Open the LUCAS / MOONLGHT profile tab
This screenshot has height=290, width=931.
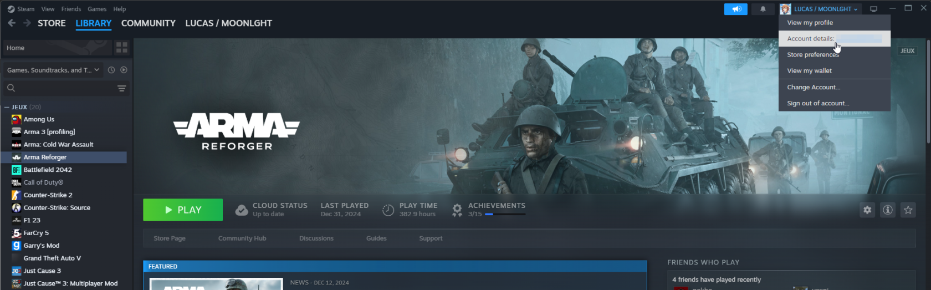point(228,23)
